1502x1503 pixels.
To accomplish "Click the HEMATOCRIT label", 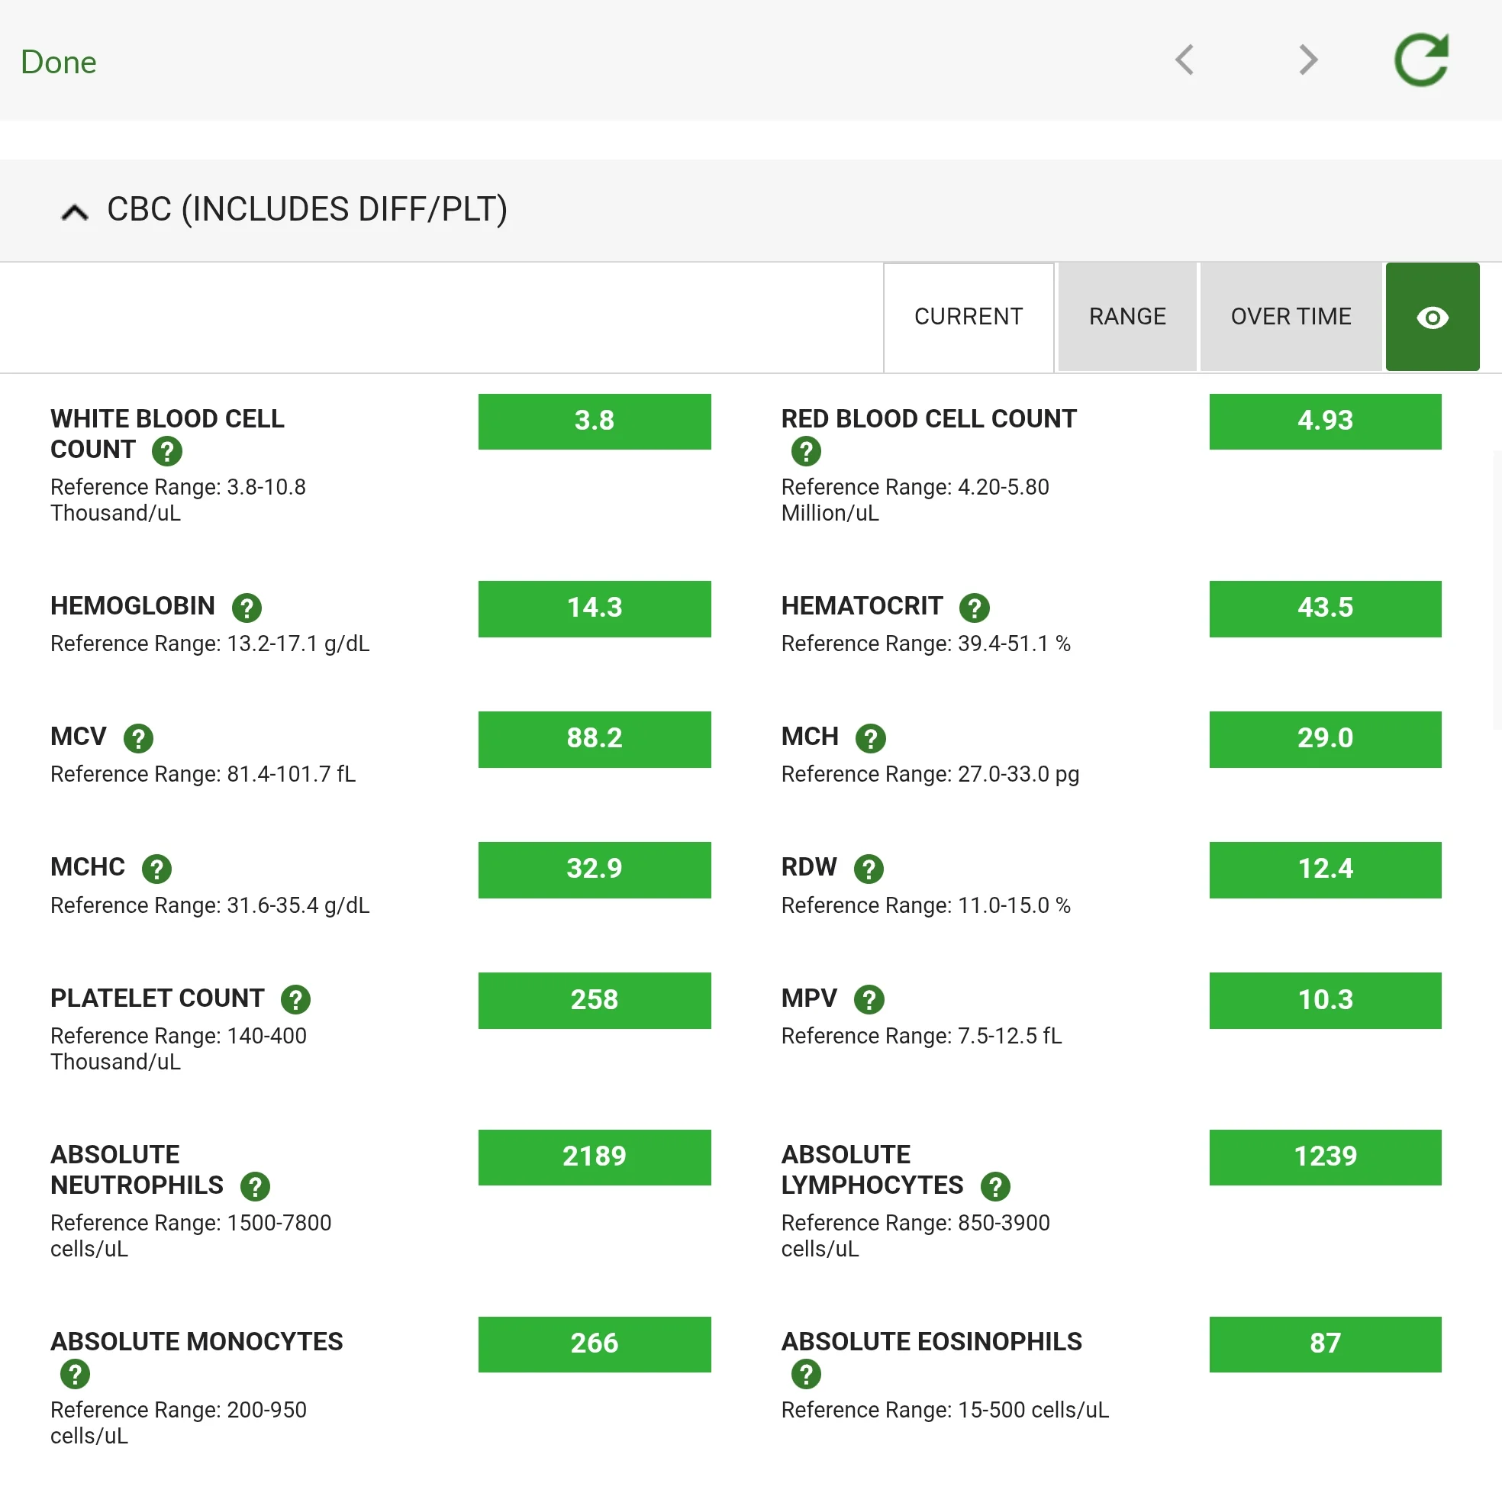I will pyautogui.click(x=862, y=606).
